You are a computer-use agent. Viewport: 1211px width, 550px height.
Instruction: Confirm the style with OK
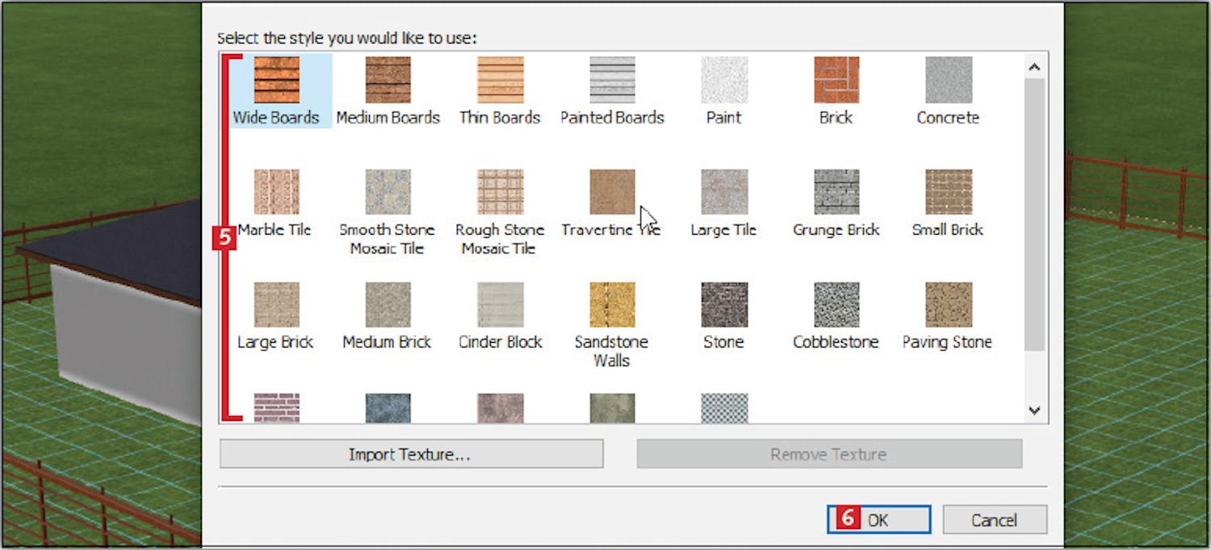(x=878, y=520)
